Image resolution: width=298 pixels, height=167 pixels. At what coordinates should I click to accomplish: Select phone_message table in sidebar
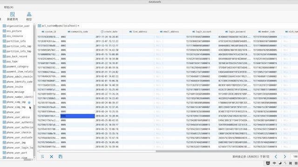click(x=15, y=92)
